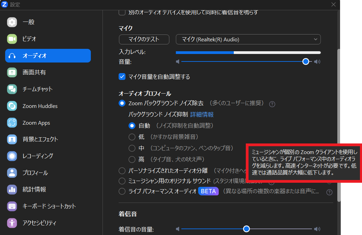Click the BETA badge
This screenshot has height=235, width=362.
[208, 191]
